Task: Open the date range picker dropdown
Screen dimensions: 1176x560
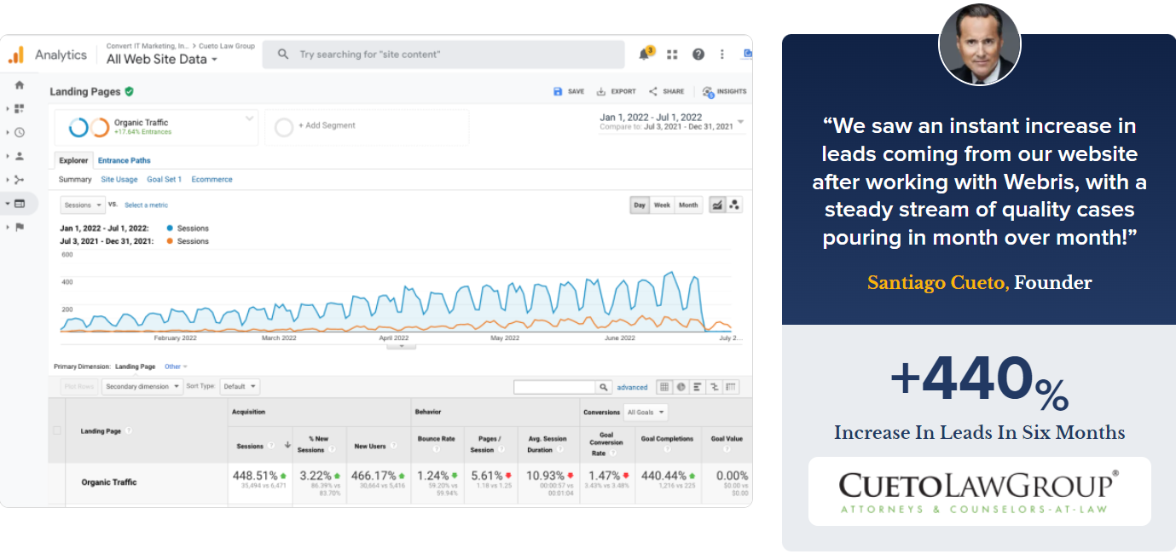Action: click(740, 122)
